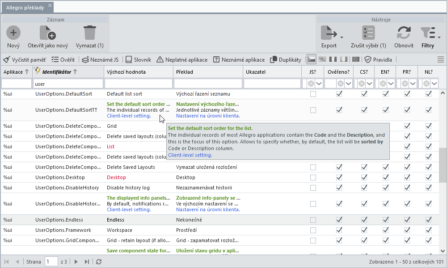The image size is (447, 268).
Task: Close the Allegro překlady tab
Action: (50, 5)
